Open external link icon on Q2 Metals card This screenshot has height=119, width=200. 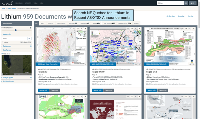[x=78, y=29]
